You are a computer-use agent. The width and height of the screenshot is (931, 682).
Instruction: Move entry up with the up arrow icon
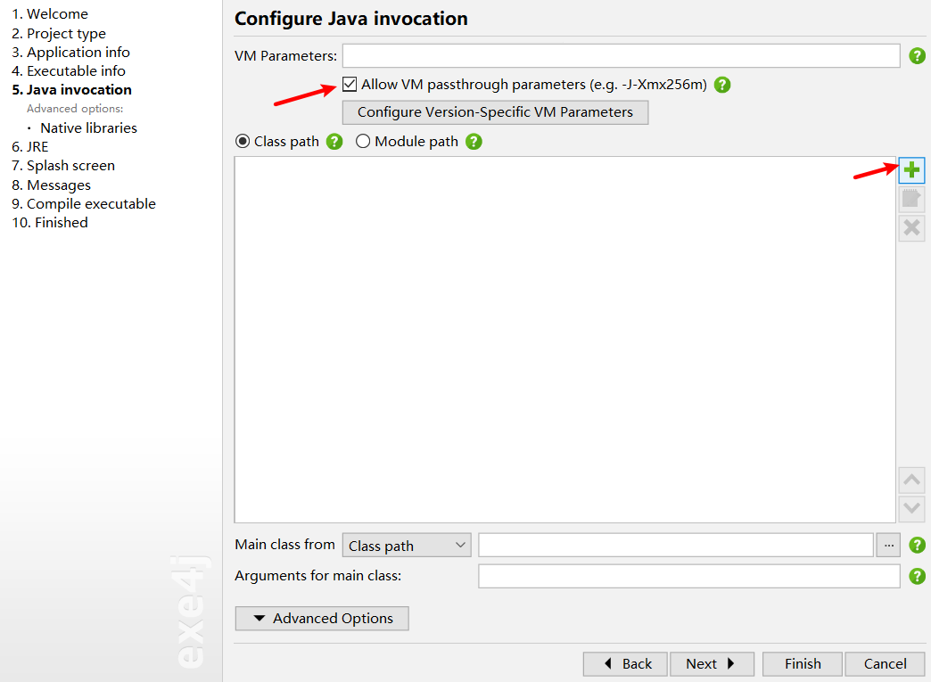[x=911, y=480]
